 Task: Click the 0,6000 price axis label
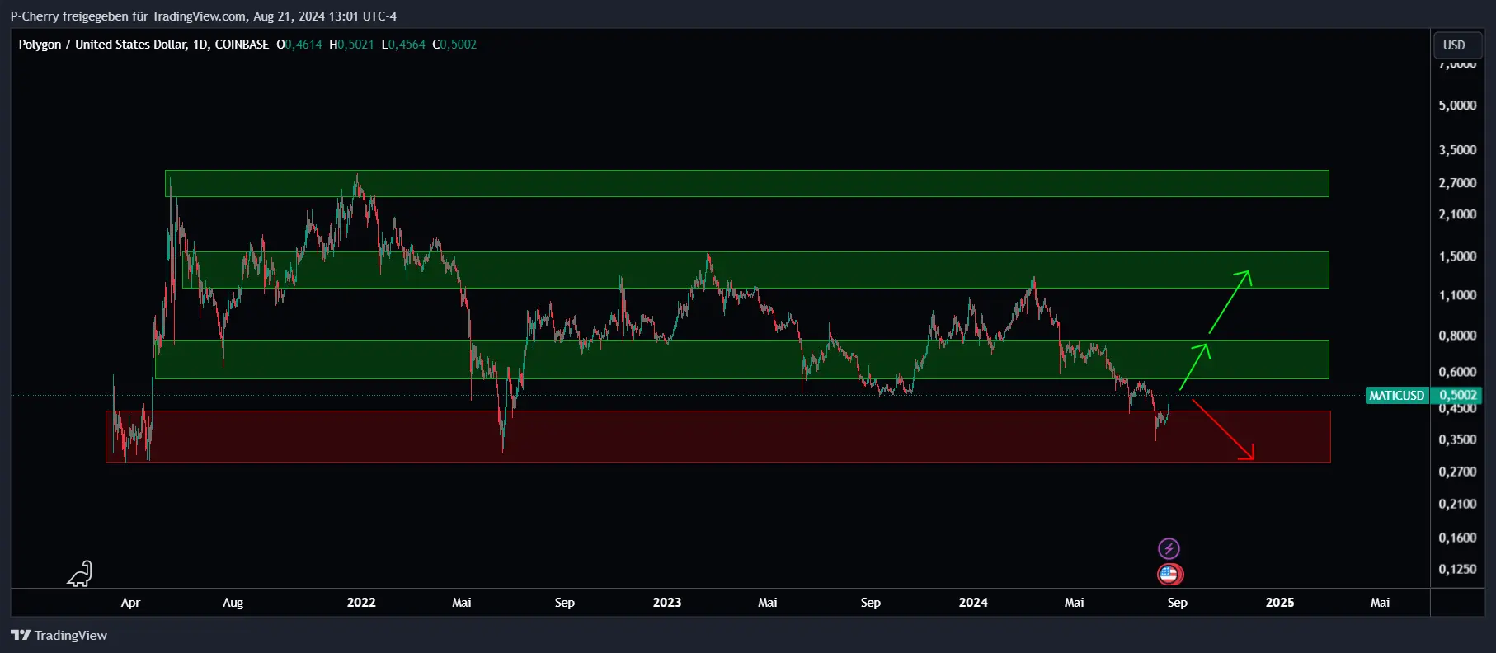[1457, 372]
